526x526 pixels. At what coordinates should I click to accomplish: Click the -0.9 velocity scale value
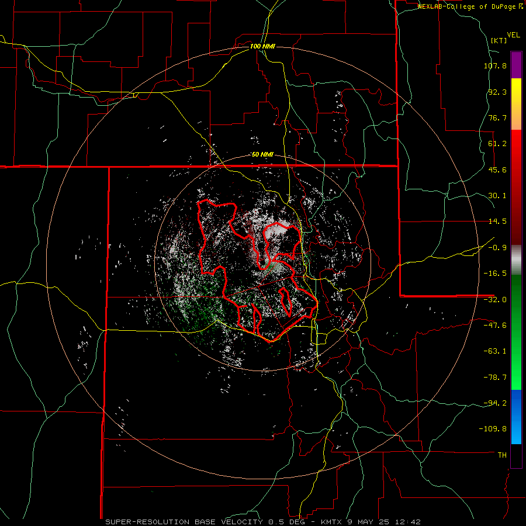[x=497, y=248]
